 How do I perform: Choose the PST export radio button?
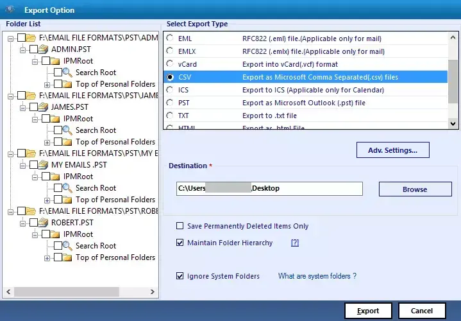(170, 103)
